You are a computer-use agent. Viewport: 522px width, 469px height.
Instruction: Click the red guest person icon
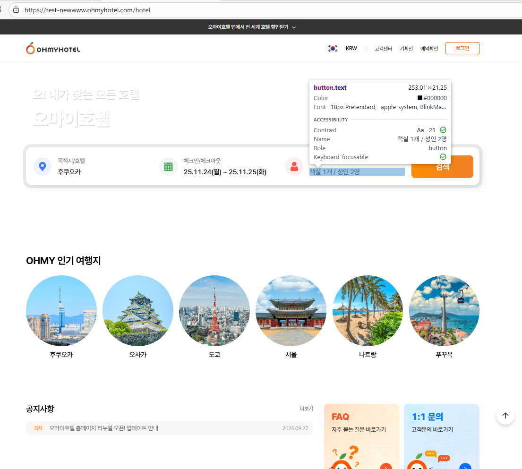[294, 166]
